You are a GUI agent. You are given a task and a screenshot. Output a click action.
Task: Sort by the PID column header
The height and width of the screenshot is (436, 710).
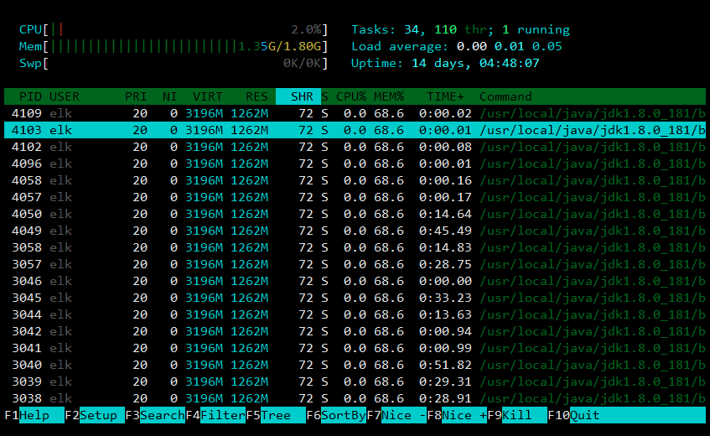coord(30,96)
